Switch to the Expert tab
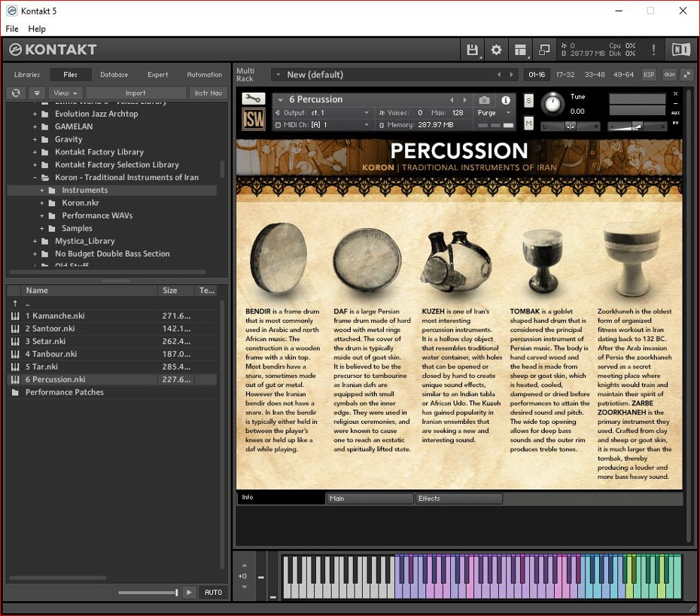 point(158,75)
